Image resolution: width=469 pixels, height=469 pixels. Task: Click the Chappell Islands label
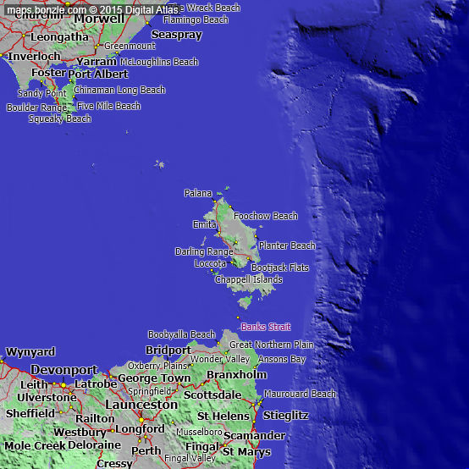[x=249, y=279]
